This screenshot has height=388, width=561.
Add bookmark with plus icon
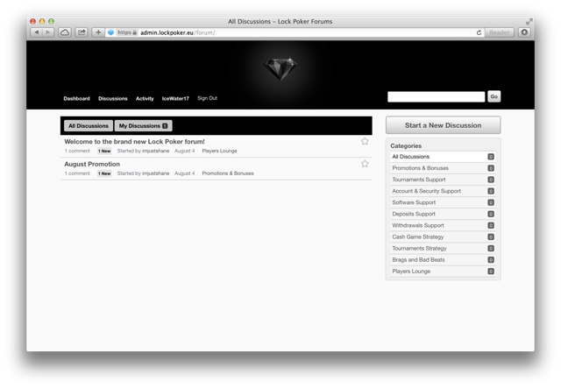pyautogui.click(x=98, y=32)
